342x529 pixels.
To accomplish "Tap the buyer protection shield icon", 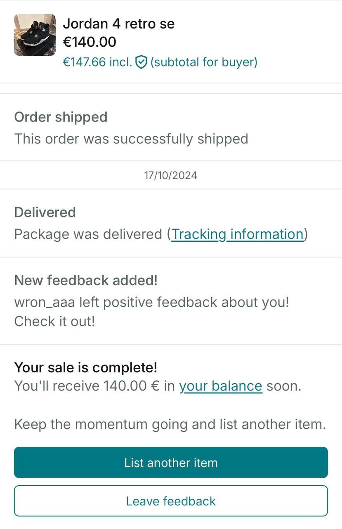I will point(141,62).
